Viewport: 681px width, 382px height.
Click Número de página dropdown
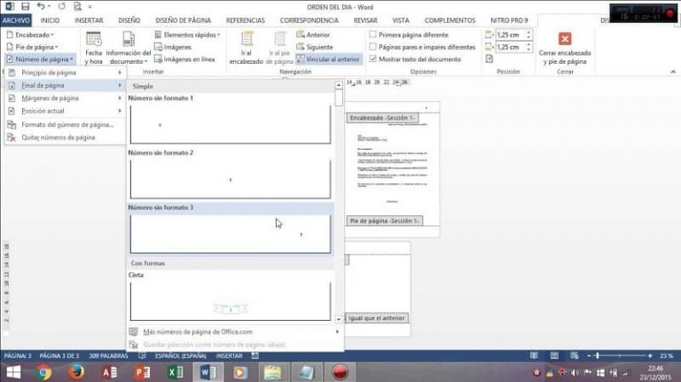point(40,59)
